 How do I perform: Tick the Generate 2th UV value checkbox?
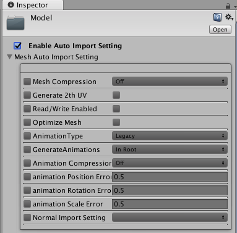click(116, 95)
